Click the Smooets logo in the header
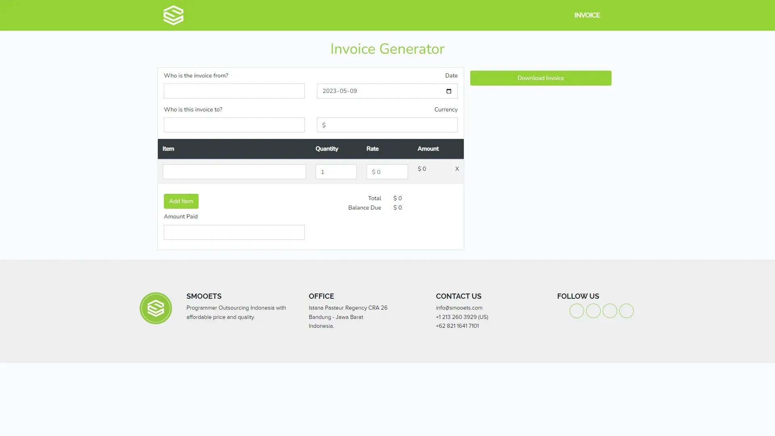The image size is (775, 436). [x=174, y=15]
